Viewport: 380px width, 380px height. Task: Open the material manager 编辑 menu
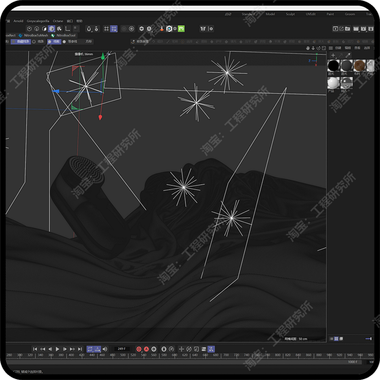coord(348,48)
